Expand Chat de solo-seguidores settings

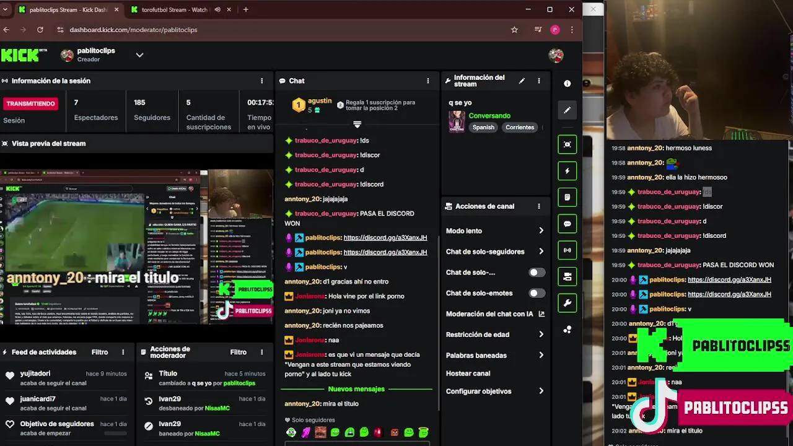(495, 251)
